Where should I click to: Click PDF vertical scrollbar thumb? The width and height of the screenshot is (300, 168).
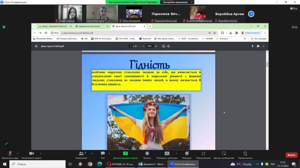pyautogui.click(x=267, y=64)
